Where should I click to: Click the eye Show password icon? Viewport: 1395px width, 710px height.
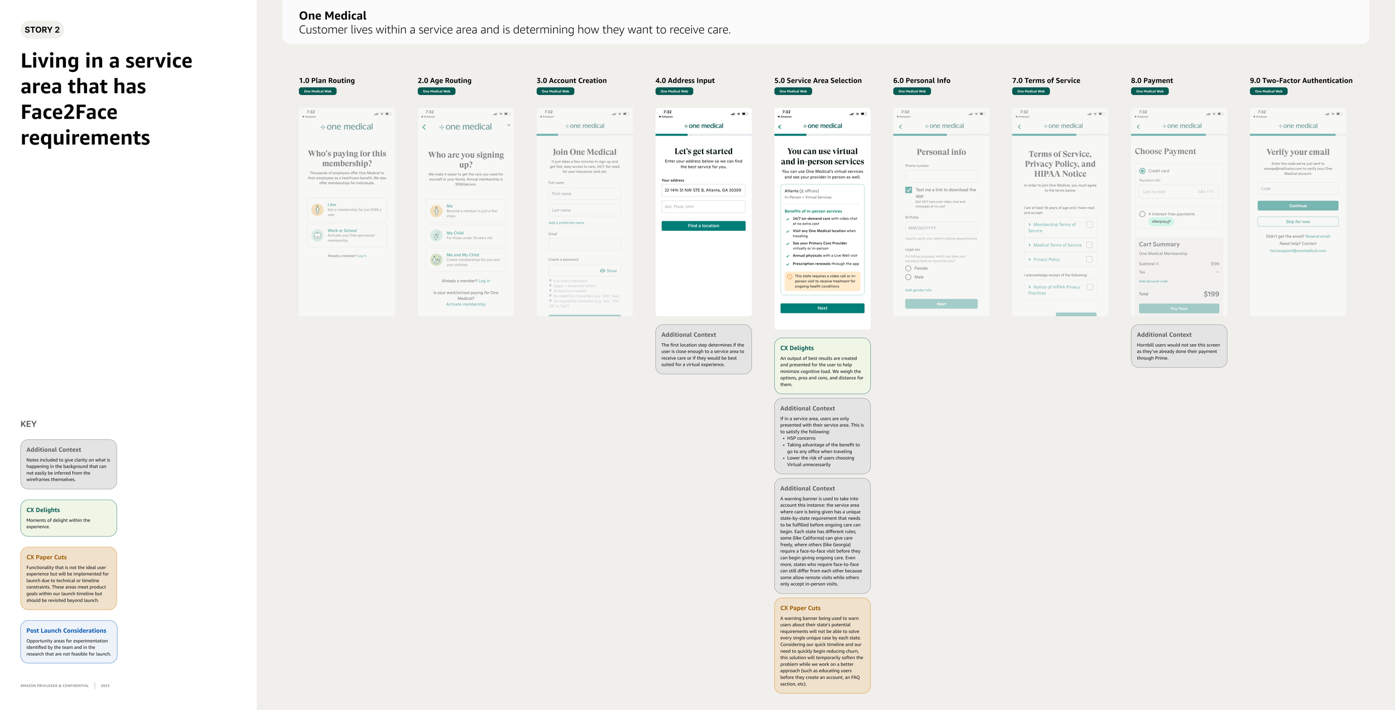point(602,271)
